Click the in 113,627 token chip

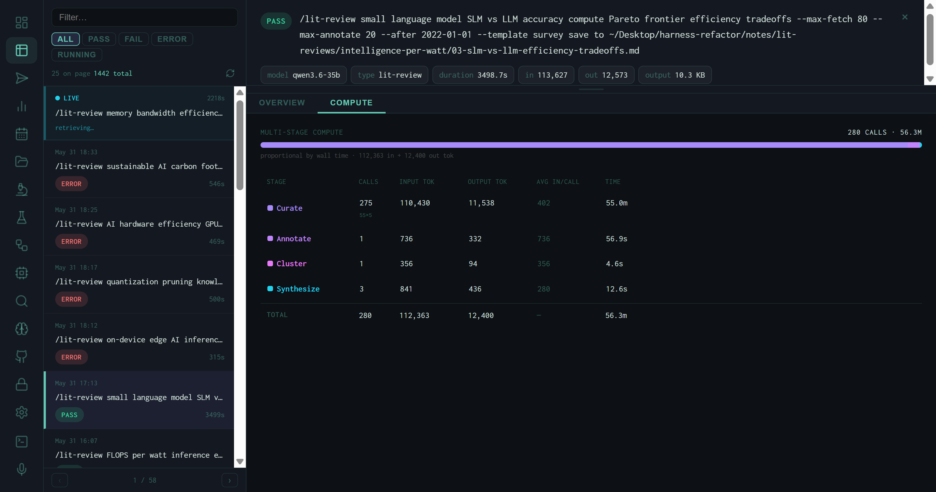click(x=546, y=75)
